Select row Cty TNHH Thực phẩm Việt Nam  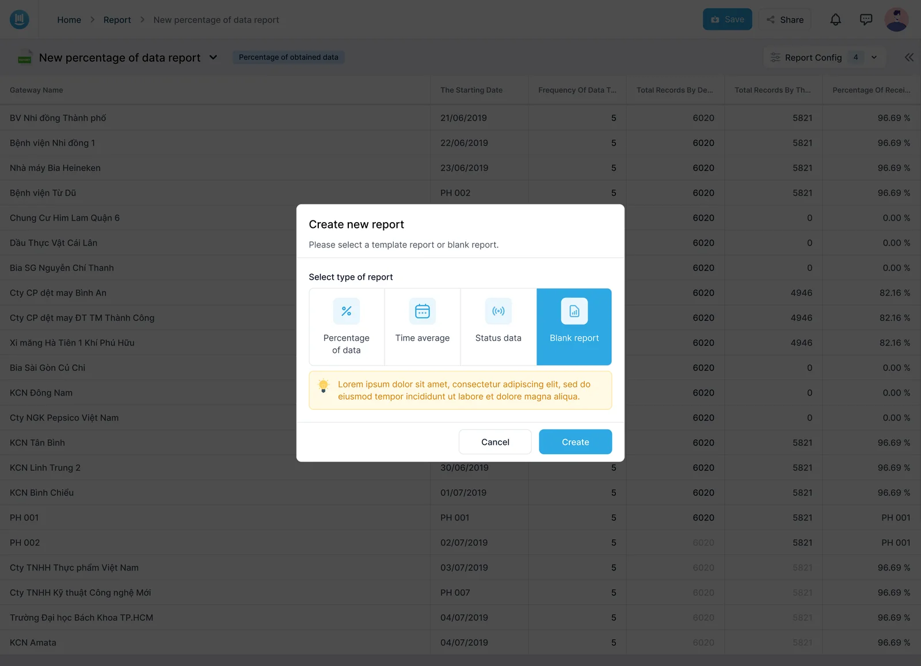click(x=461, y=568)
